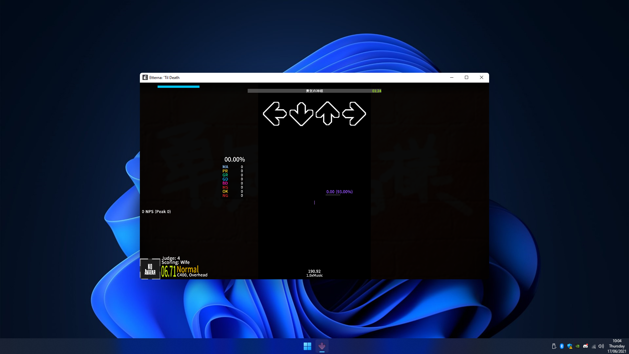Click the down arrow receptor
Screen dimensions: 629x354
coord(302,114)
